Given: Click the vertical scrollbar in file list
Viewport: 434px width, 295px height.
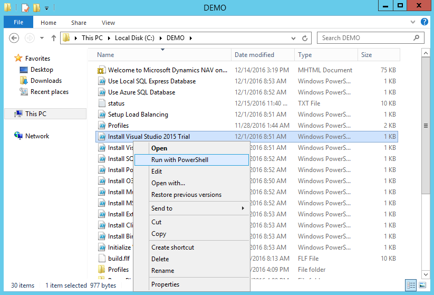Looking at the screenshot, I should 426,126.
